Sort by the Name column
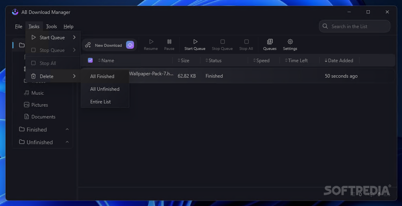402x206 pixels. (x=106, y=61)
